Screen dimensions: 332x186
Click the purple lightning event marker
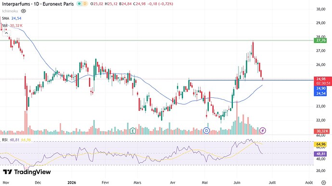coord(263,131)
